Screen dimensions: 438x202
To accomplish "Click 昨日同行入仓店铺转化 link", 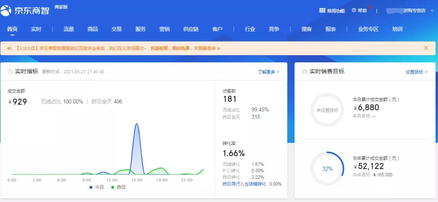I will point(245,184).
